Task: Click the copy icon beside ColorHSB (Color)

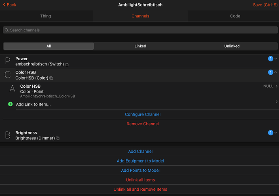Action: [x=51, y=78]
